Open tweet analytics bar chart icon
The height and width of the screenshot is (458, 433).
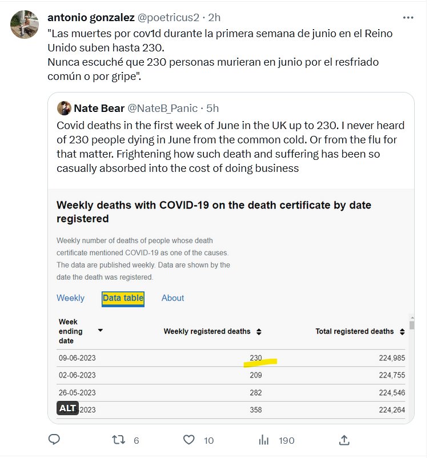click(x=264, y=439)
